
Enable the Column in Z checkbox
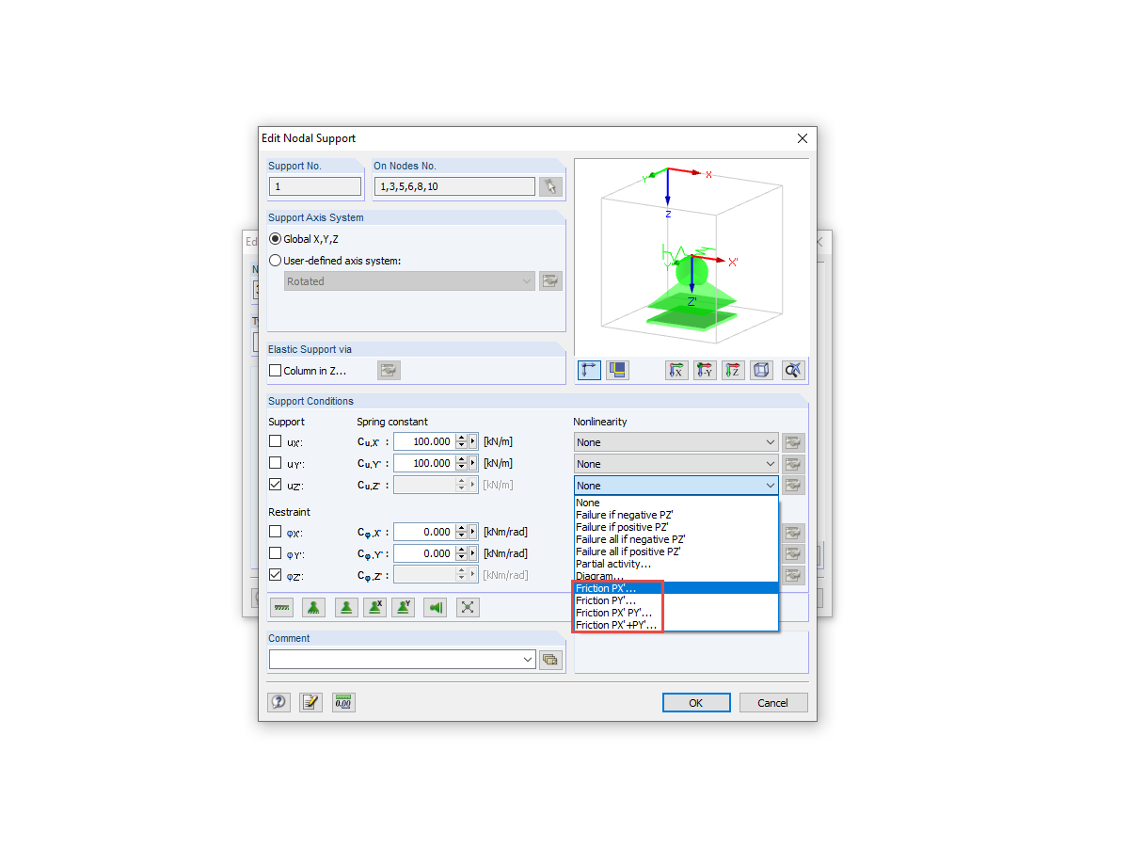click(276, 371)
